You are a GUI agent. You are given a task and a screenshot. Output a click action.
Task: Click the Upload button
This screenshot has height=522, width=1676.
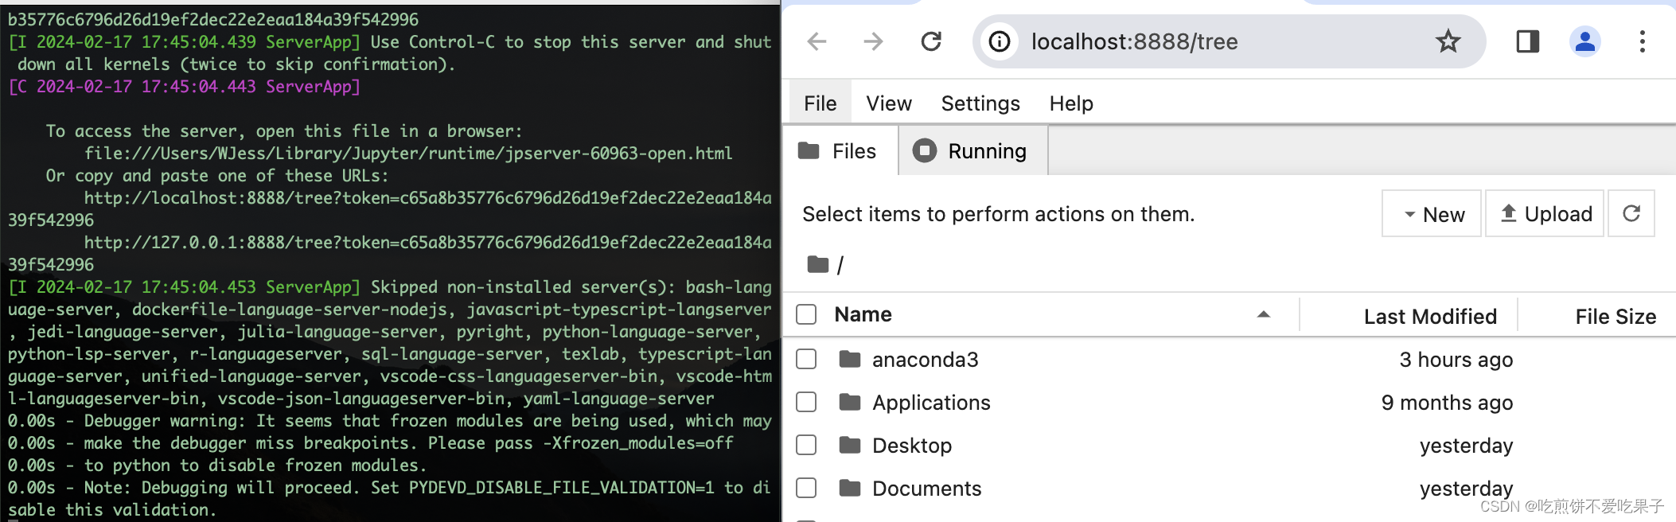point(1545,213)
